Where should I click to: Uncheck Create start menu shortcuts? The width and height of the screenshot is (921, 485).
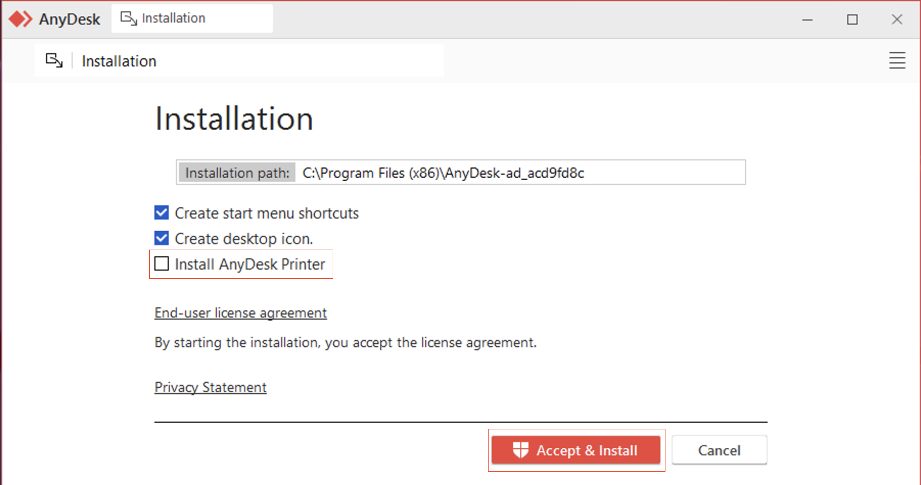162,212
